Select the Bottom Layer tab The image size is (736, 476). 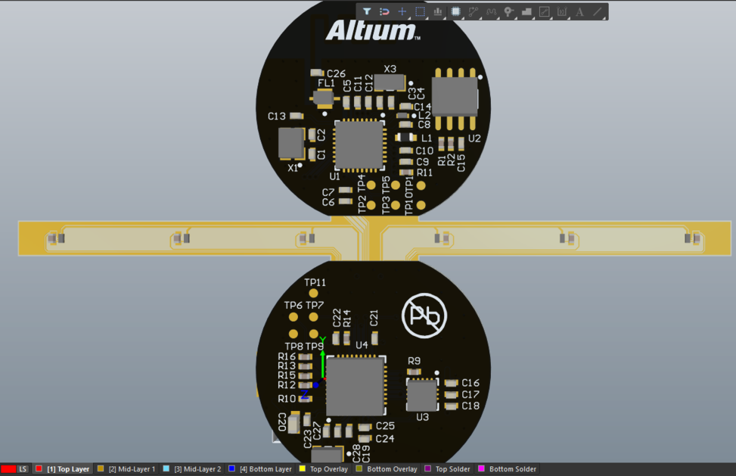(265, 469)
